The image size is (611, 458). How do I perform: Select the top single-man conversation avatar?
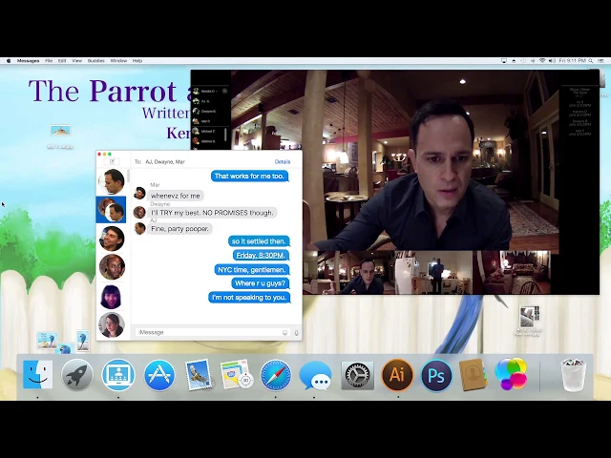click(x=112, y=181)
